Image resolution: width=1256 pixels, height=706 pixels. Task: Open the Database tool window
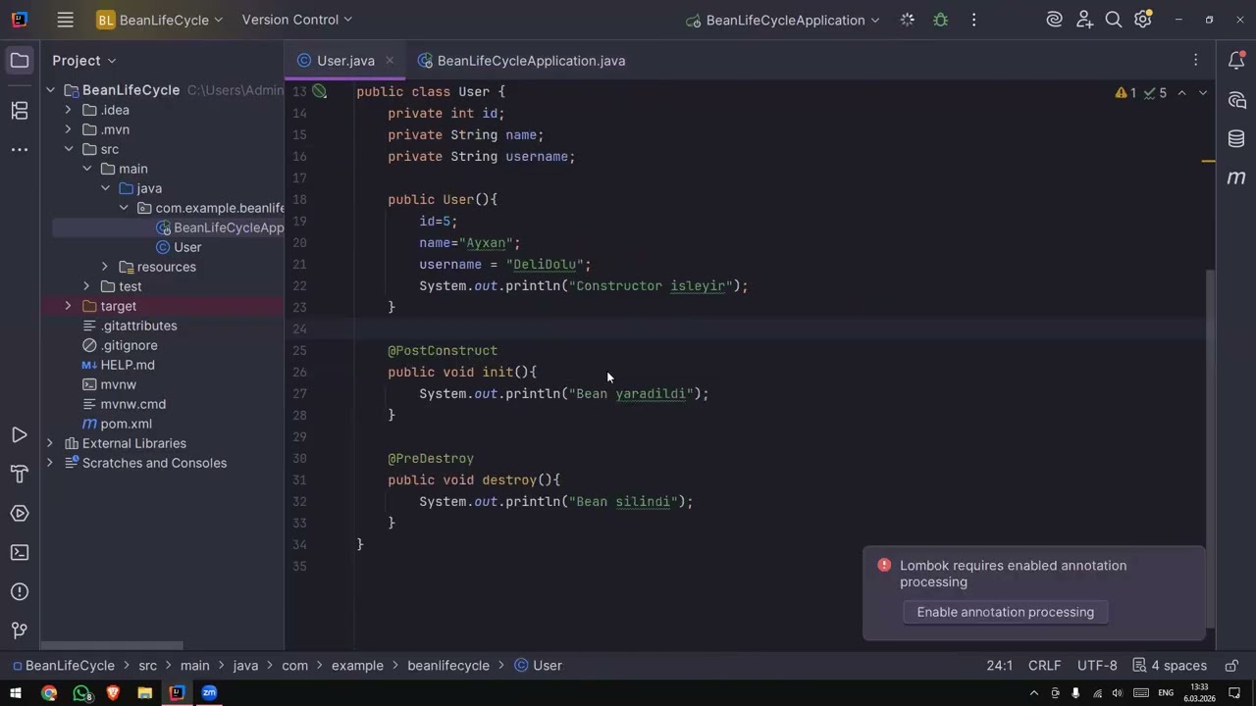pos(1236,139)
